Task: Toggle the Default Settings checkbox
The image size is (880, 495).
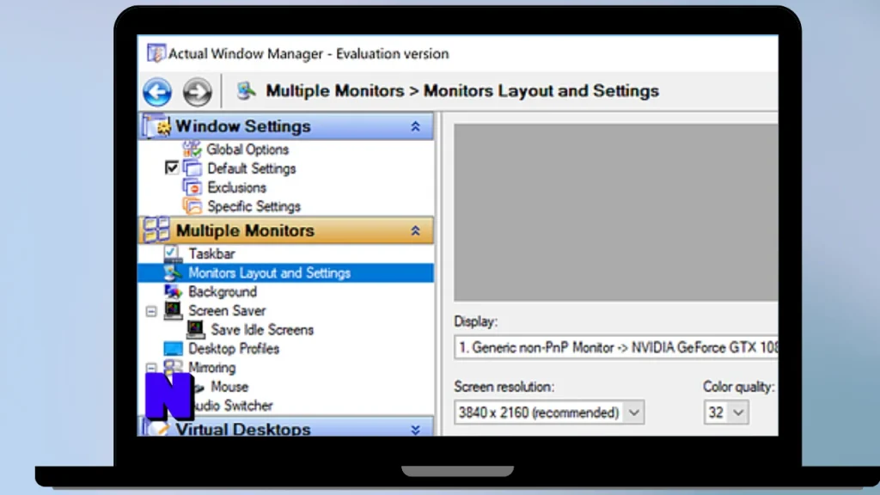Action: tap(172, 168)
